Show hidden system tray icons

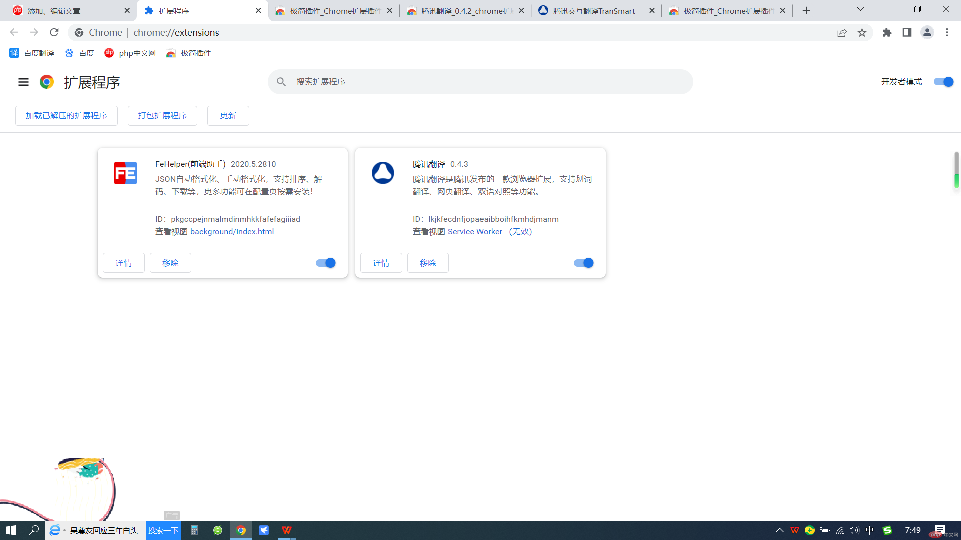coord(779,530)
